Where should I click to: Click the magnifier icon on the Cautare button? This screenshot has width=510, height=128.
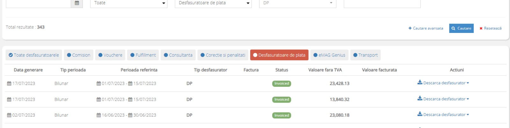point(453,28)
